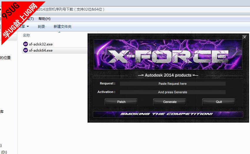Click the xf-adsk64.exe file icon
The height and width of the screenshot is (154, 250).
tap(26, 50)
